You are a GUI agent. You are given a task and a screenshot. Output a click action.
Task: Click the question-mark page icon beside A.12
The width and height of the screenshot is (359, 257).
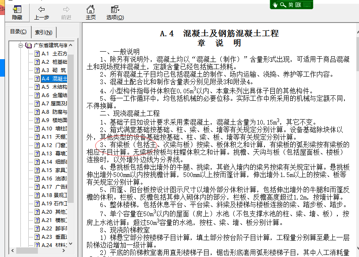click(x=37, y=145)
